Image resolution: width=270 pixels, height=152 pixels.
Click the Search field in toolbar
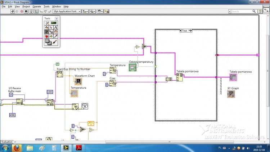(241, 12)
